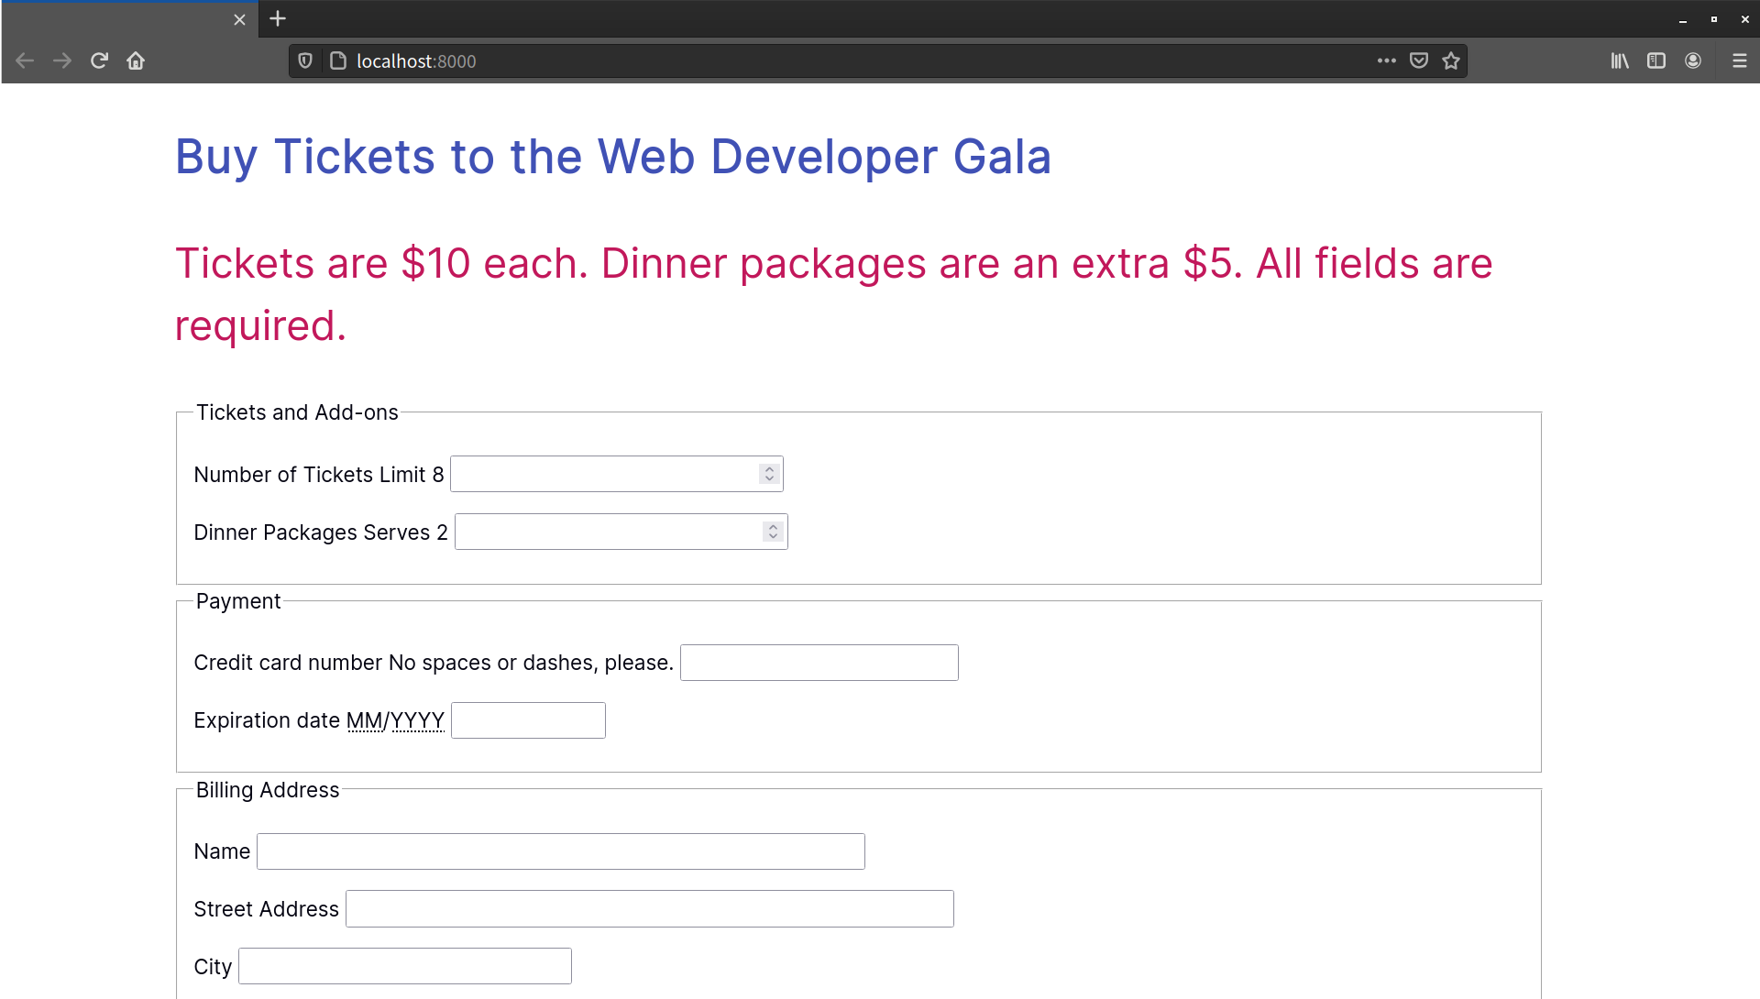Viewport: 1760px width, 999px height.
Task: Open a new tab with plus button
Action: click(278, 18)
